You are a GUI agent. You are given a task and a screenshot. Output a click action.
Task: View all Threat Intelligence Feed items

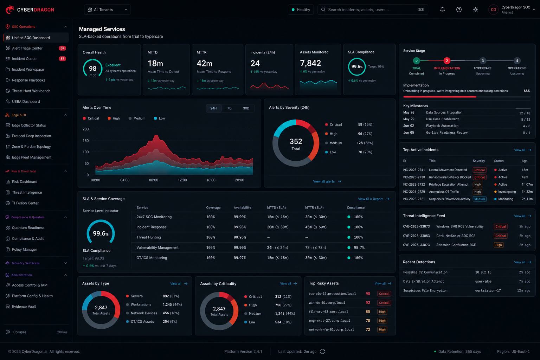pyautogui.click(x=522, y=216)
